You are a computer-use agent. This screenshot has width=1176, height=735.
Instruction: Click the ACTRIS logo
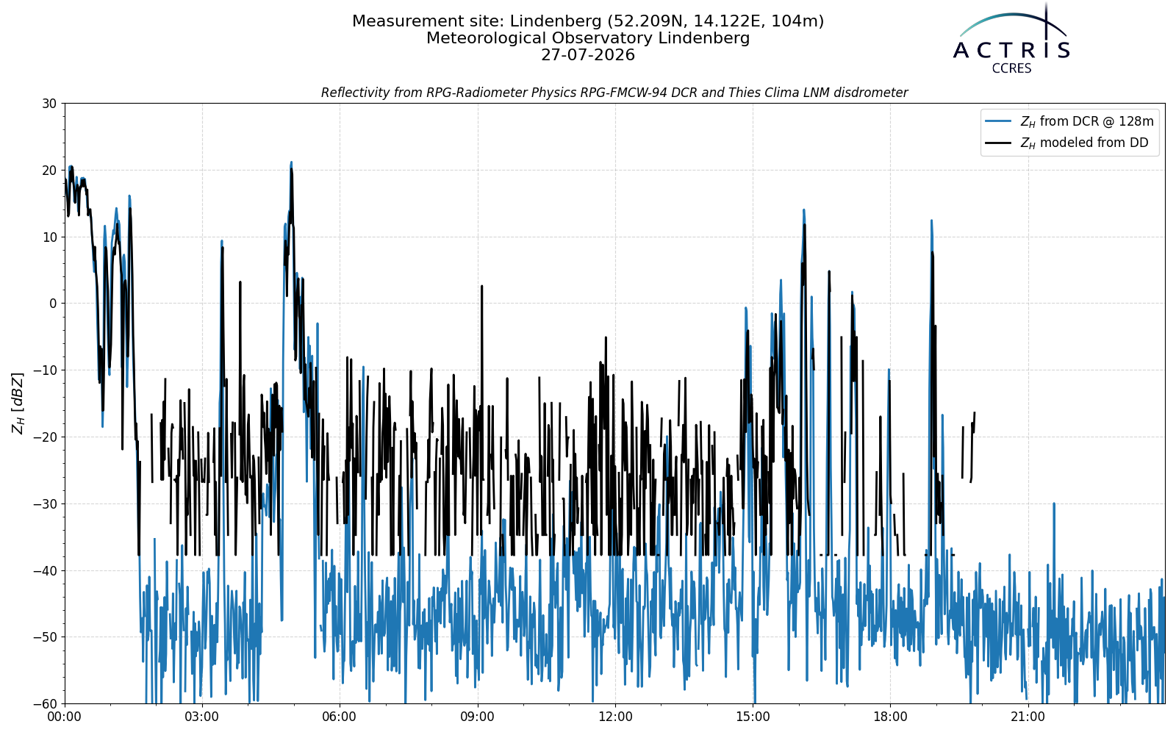click(1011, 37)
